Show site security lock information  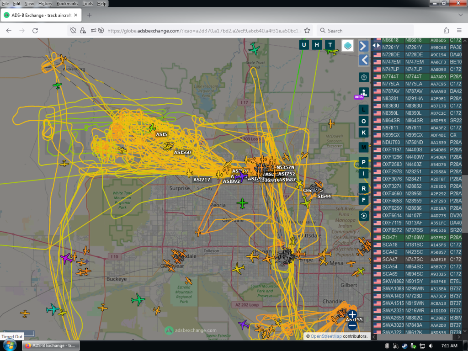[83, 31]
